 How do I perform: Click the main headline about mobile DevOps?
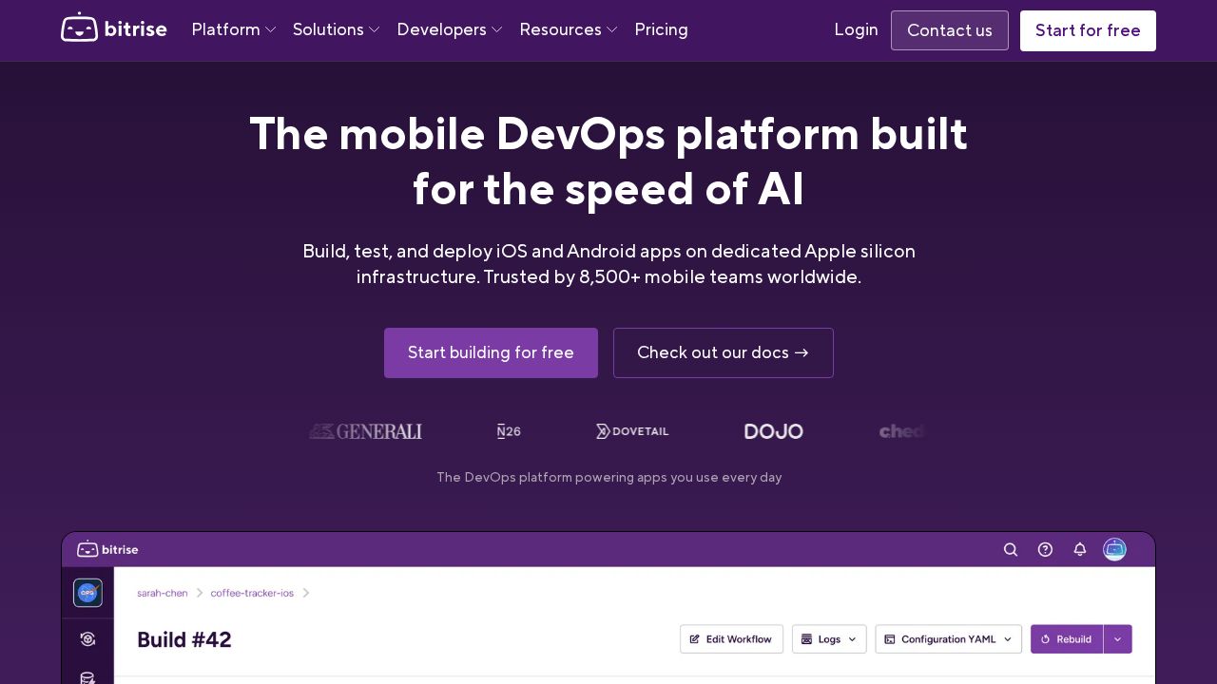(x=608, y=161)
